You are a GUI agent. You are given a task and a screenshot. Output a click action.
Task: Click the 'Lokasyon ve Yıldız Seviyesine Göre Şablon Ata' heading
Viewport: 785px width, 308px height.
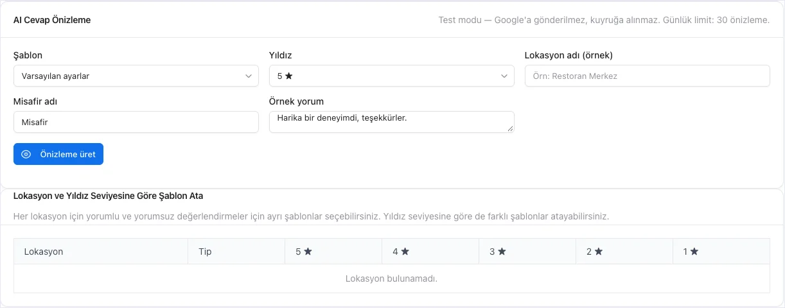109,195
